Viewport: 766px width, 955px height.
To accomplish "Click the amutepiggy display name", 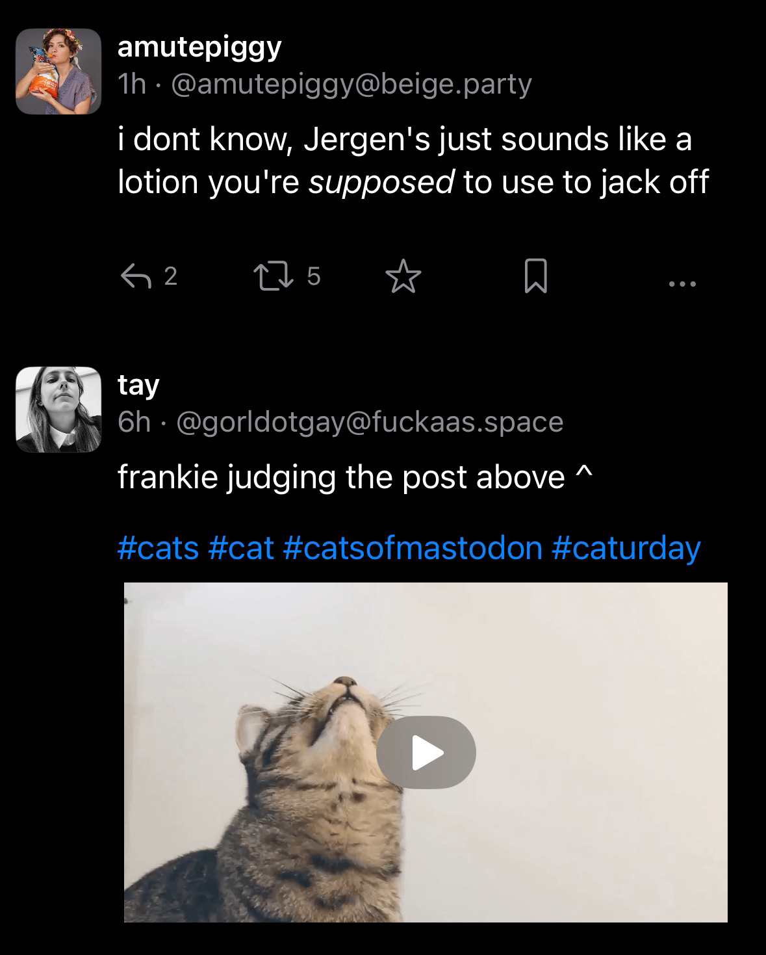I will [x=199, y=47].
